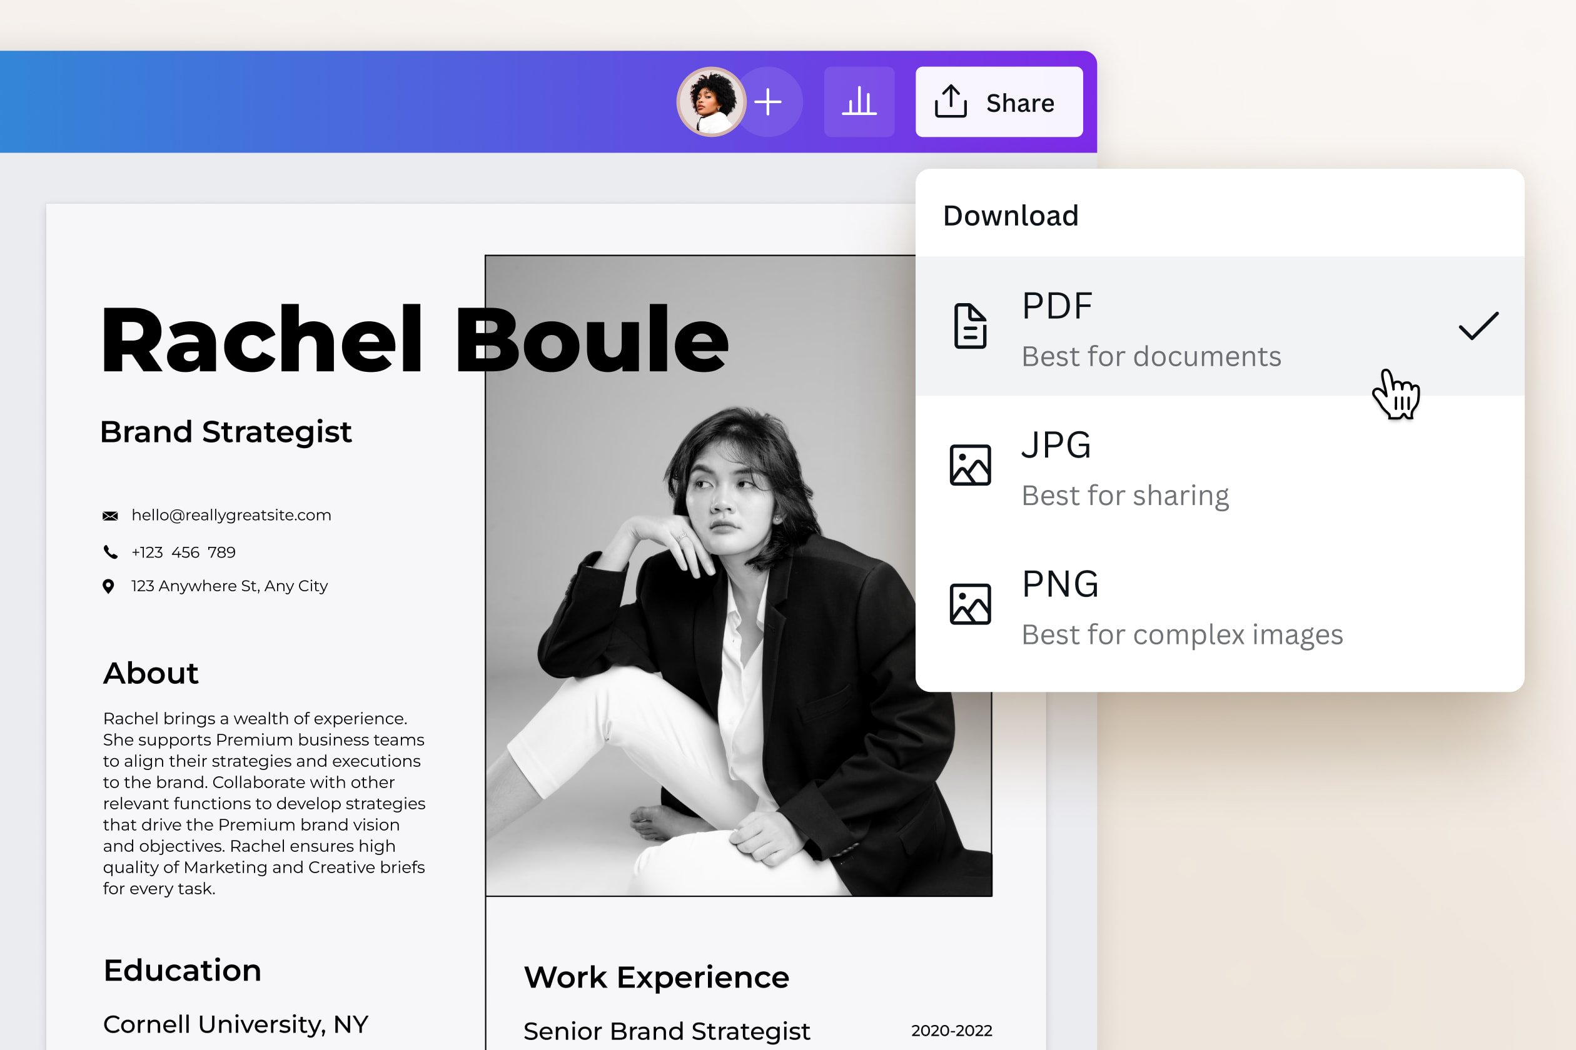Click the location pin icon on the resume
Image resolution: width=1576 pixels, height=1050 pixels.
pos(109,585)
